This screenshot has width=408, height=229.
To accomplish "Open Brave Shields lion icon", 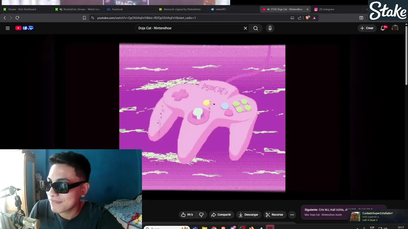I will [307, 18].
